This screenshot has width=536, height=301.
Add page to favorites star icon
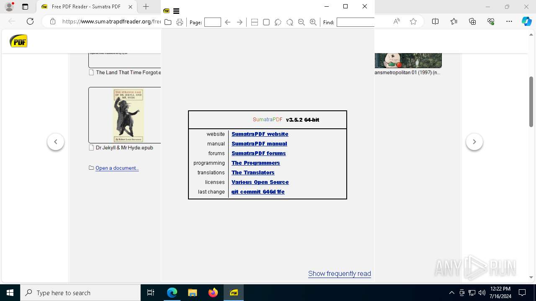point(413,21)
